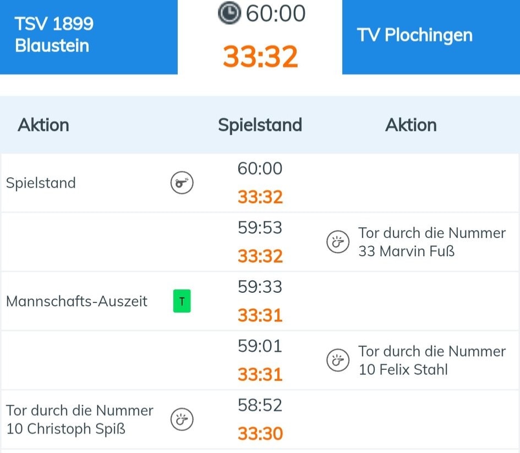Click the green T timeout icon
The height and width of the screenshot is (453, 520).
pos(182,302)
